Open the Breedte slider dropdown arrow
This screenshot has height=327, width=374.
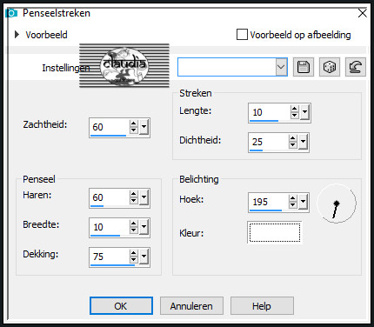(144, 227)
